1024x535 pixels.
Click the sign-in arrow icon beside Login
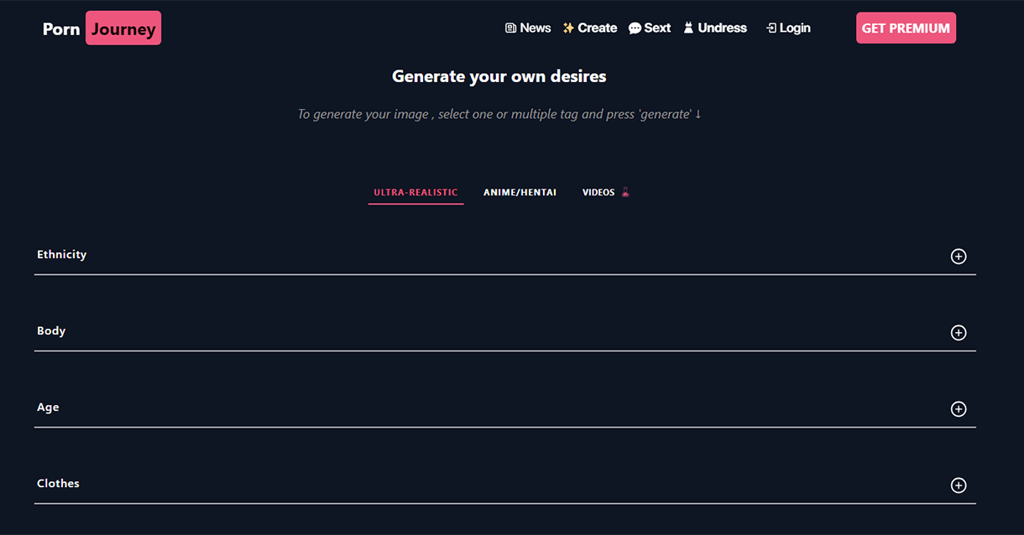click(x=771, y=29)
